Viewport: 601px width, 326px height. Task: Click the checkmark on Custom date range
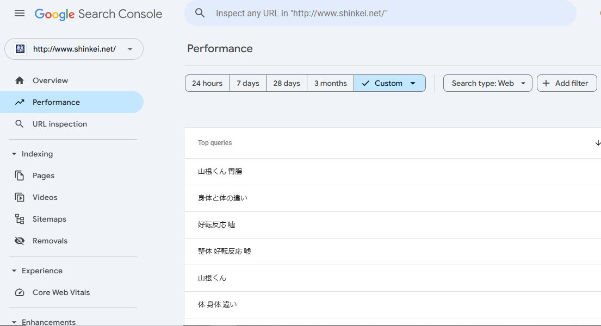[365, 83]
